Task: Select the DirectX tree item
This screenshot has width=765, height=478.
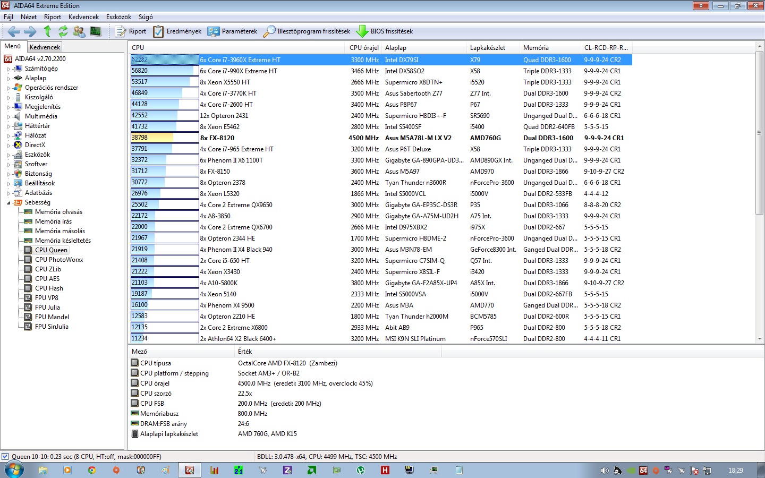Action: [x=35, y=145]
